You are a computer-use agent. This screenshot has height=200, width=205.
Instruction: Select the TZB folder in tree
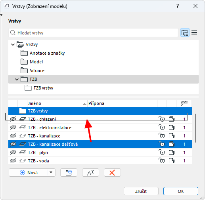coord(103,79)
